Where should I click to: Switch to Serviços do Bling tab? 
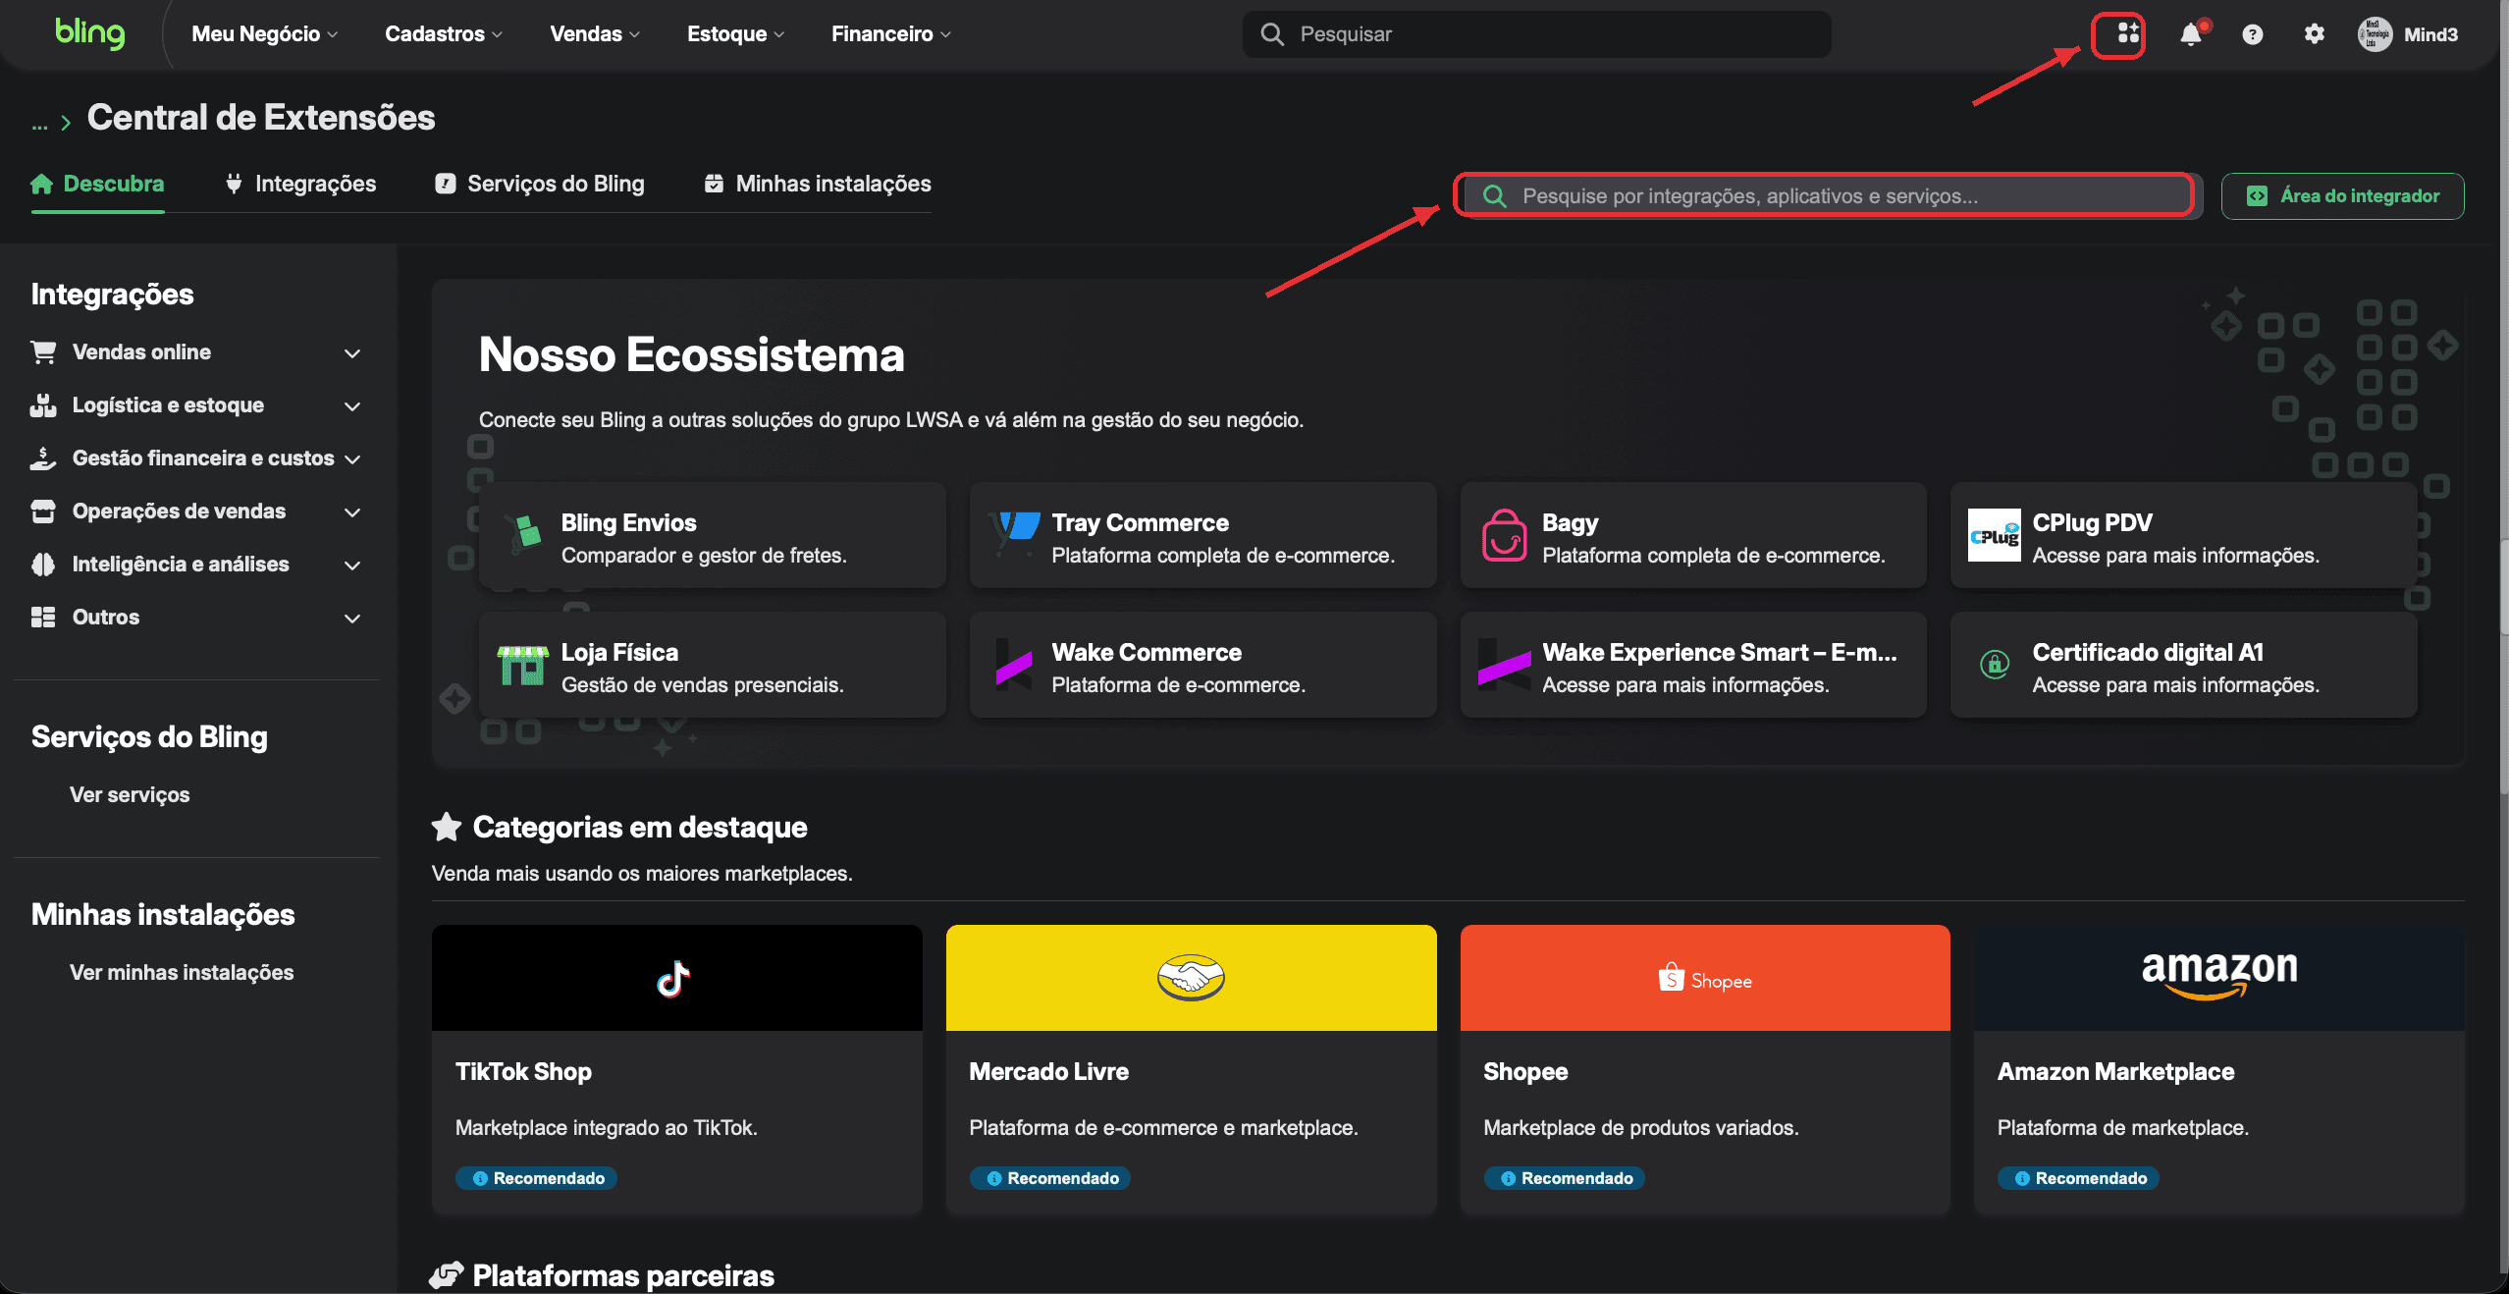540,184
